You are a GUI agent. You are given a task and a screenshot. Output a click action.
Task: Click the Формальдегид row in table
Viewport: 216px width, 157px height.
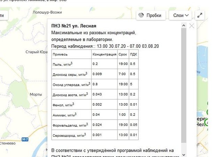pos(70,125)
